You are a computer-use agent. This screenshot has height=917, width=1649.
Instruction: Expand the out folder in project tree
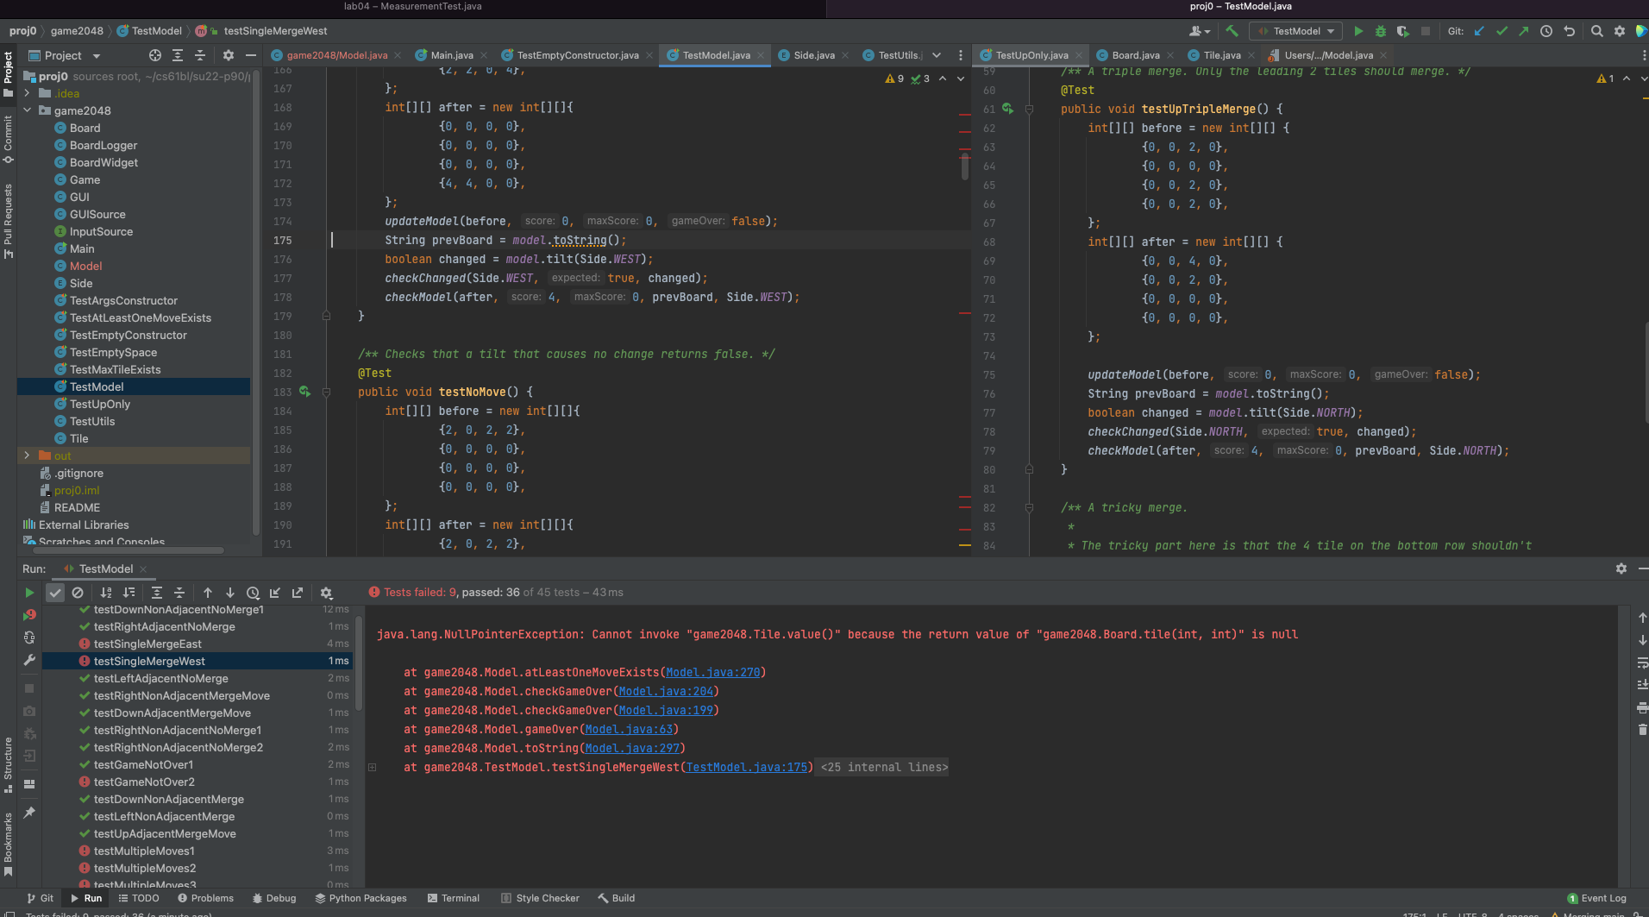tap(27, 455)
